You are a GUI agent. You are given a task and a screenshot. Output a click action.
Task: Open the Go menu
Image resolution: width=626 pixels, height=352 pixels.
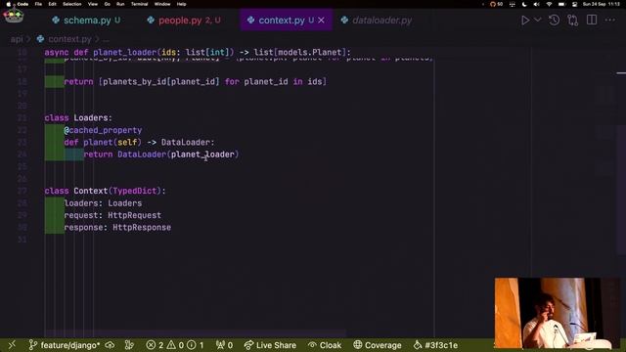point(107,4)
